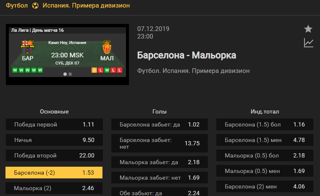This screenshot has height=196, width=320.
Task: Click Mallorca's yellow D form badge
Action: (x=94, y=70)
